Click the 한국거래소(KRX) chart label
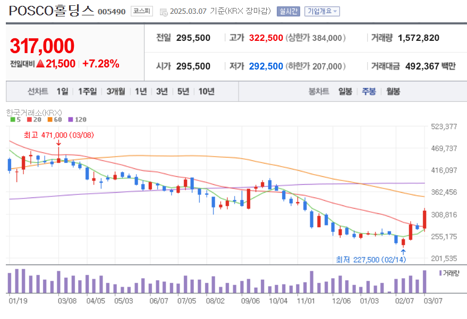 pyautogui.click(x=34, y=113)
